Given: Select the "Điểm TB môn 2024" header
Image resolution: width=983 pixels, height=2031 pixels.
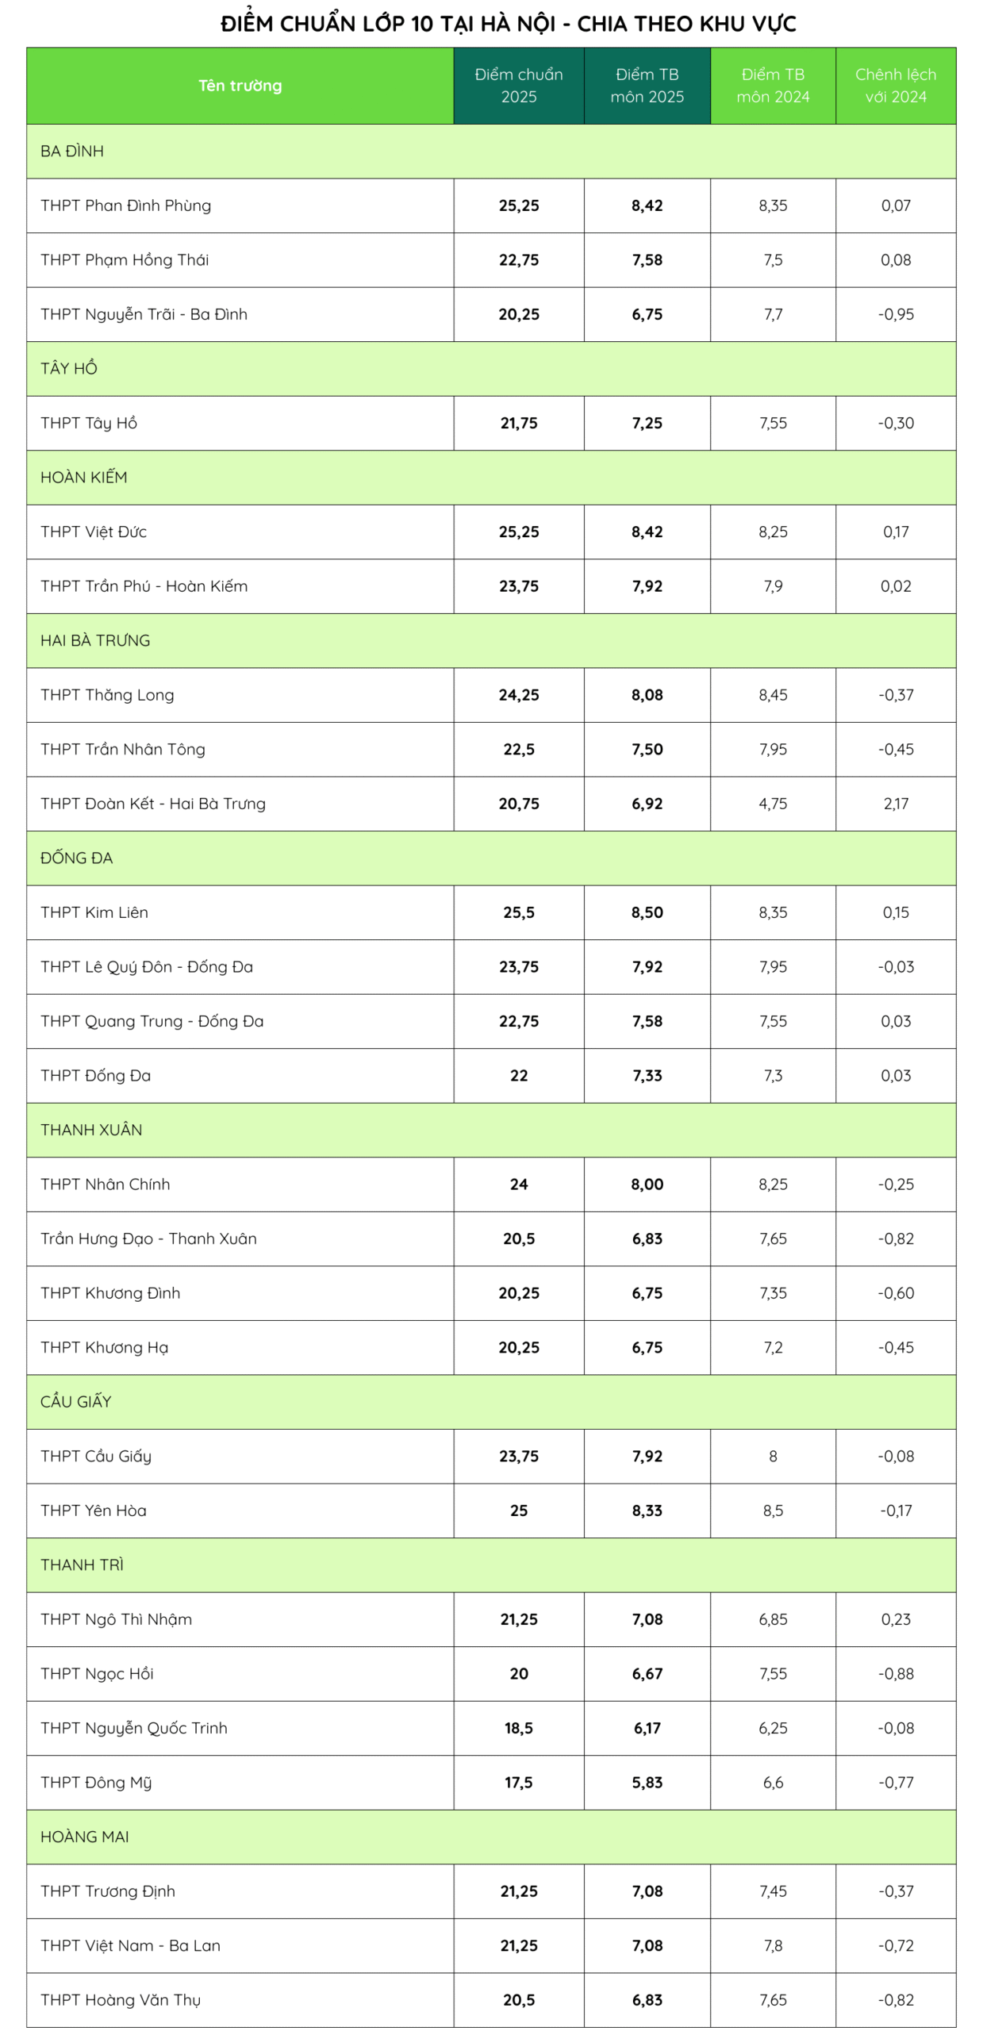Looking at the screenshot, I should point(772,86).
